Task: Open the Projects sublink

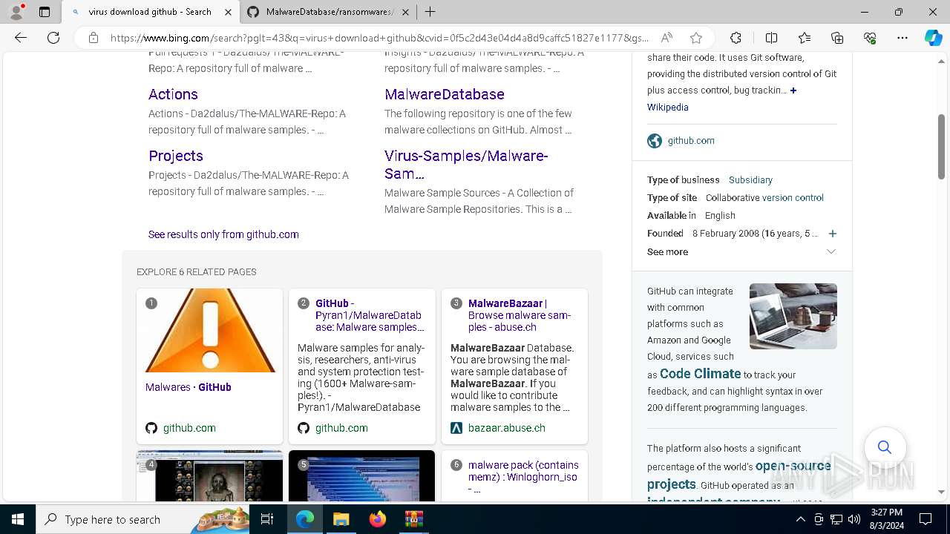Action: (176, 156)
